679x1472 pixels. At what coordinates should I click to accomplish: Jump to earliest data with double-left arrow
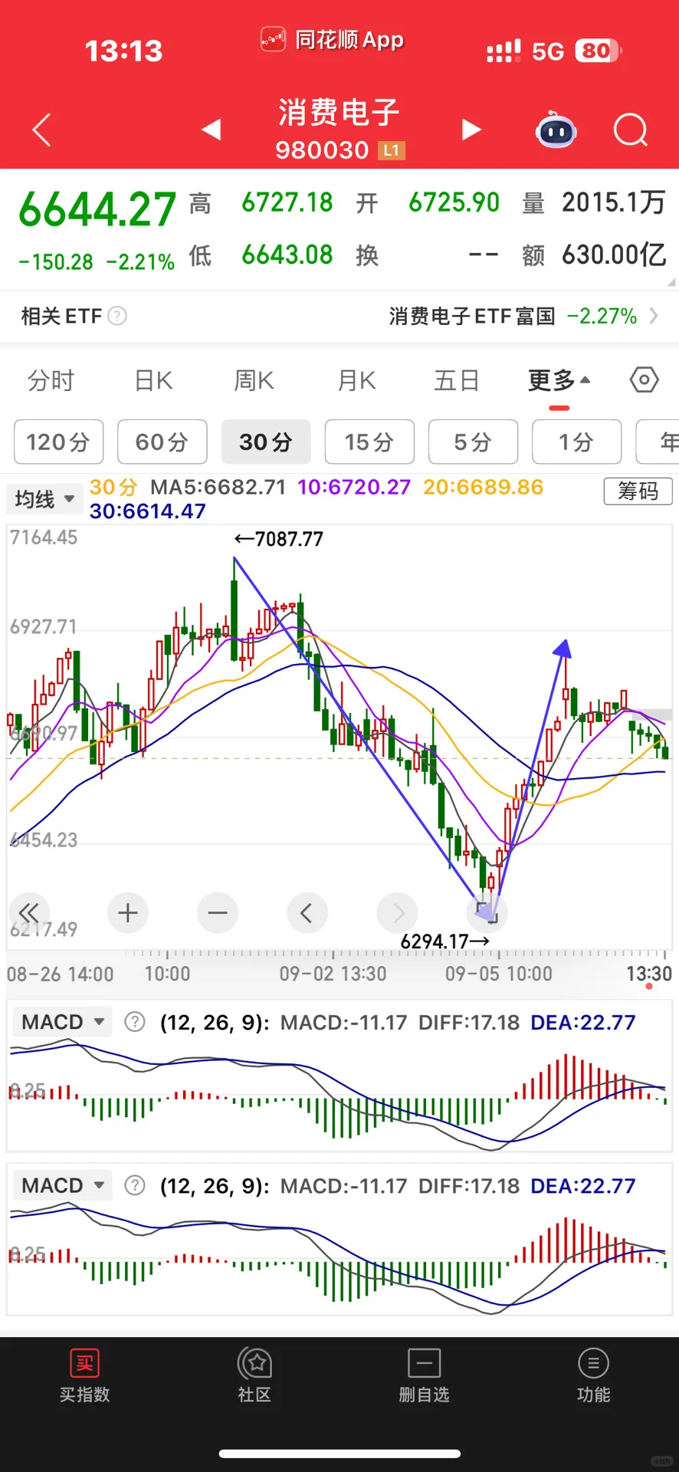tap(29, 913)
